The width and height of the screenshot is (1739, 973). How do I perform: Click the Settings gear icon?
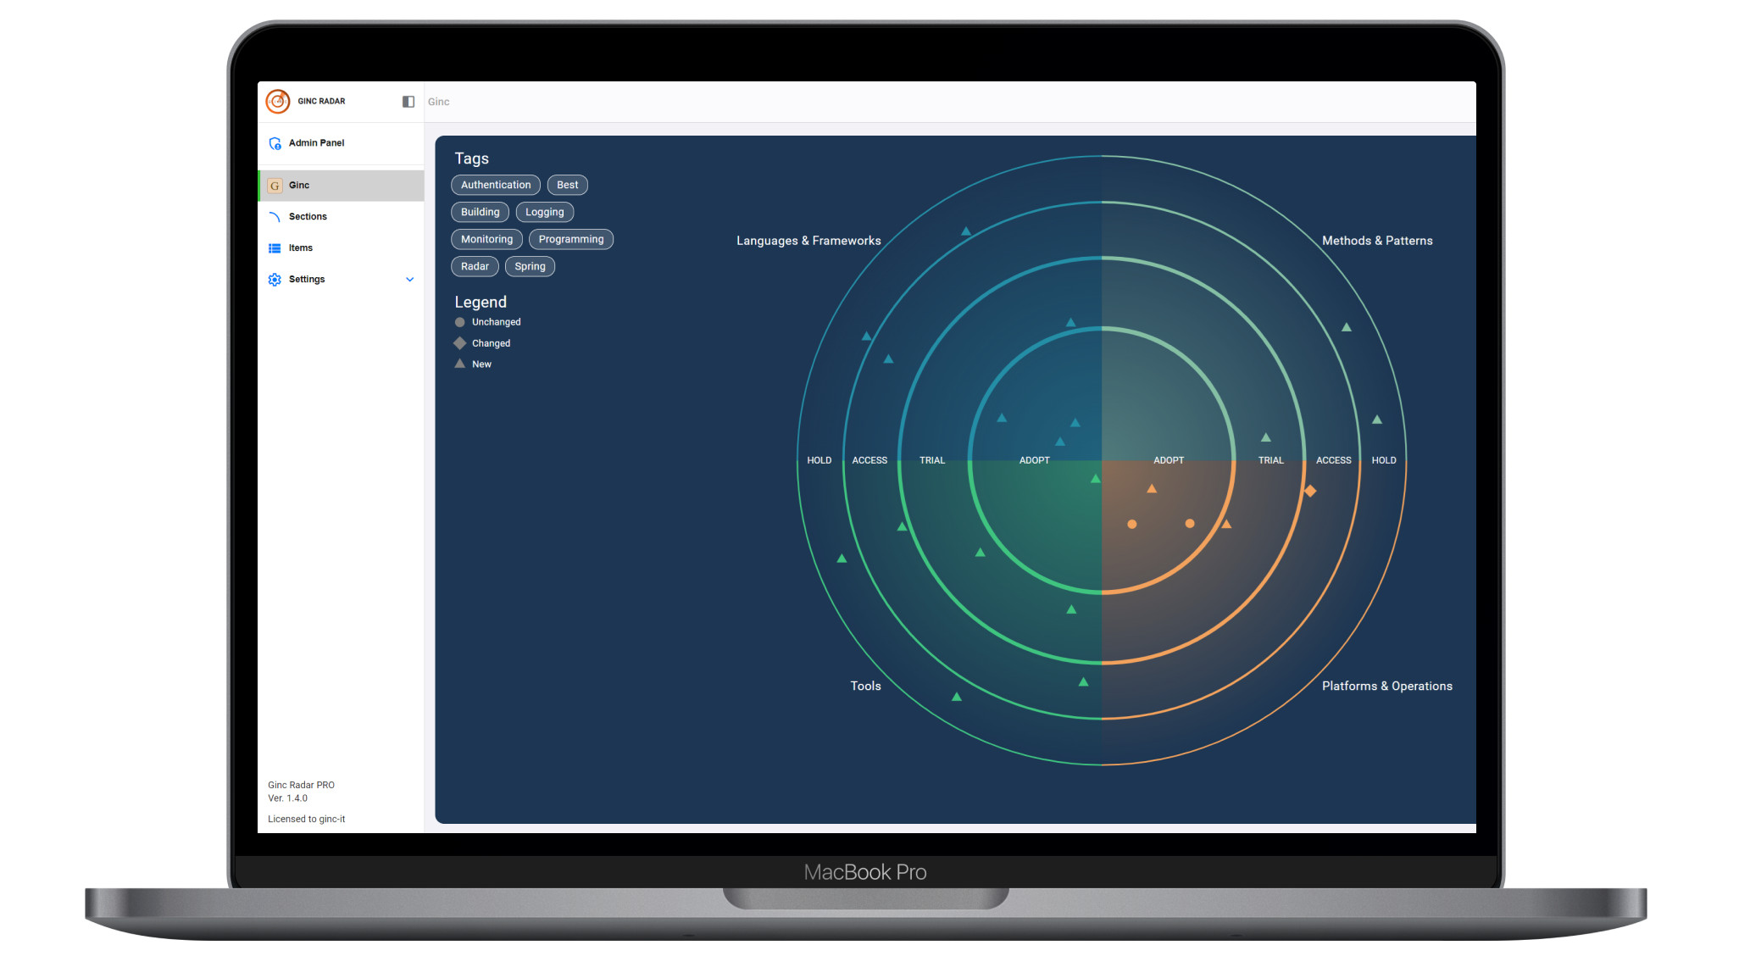pos(275,280)
